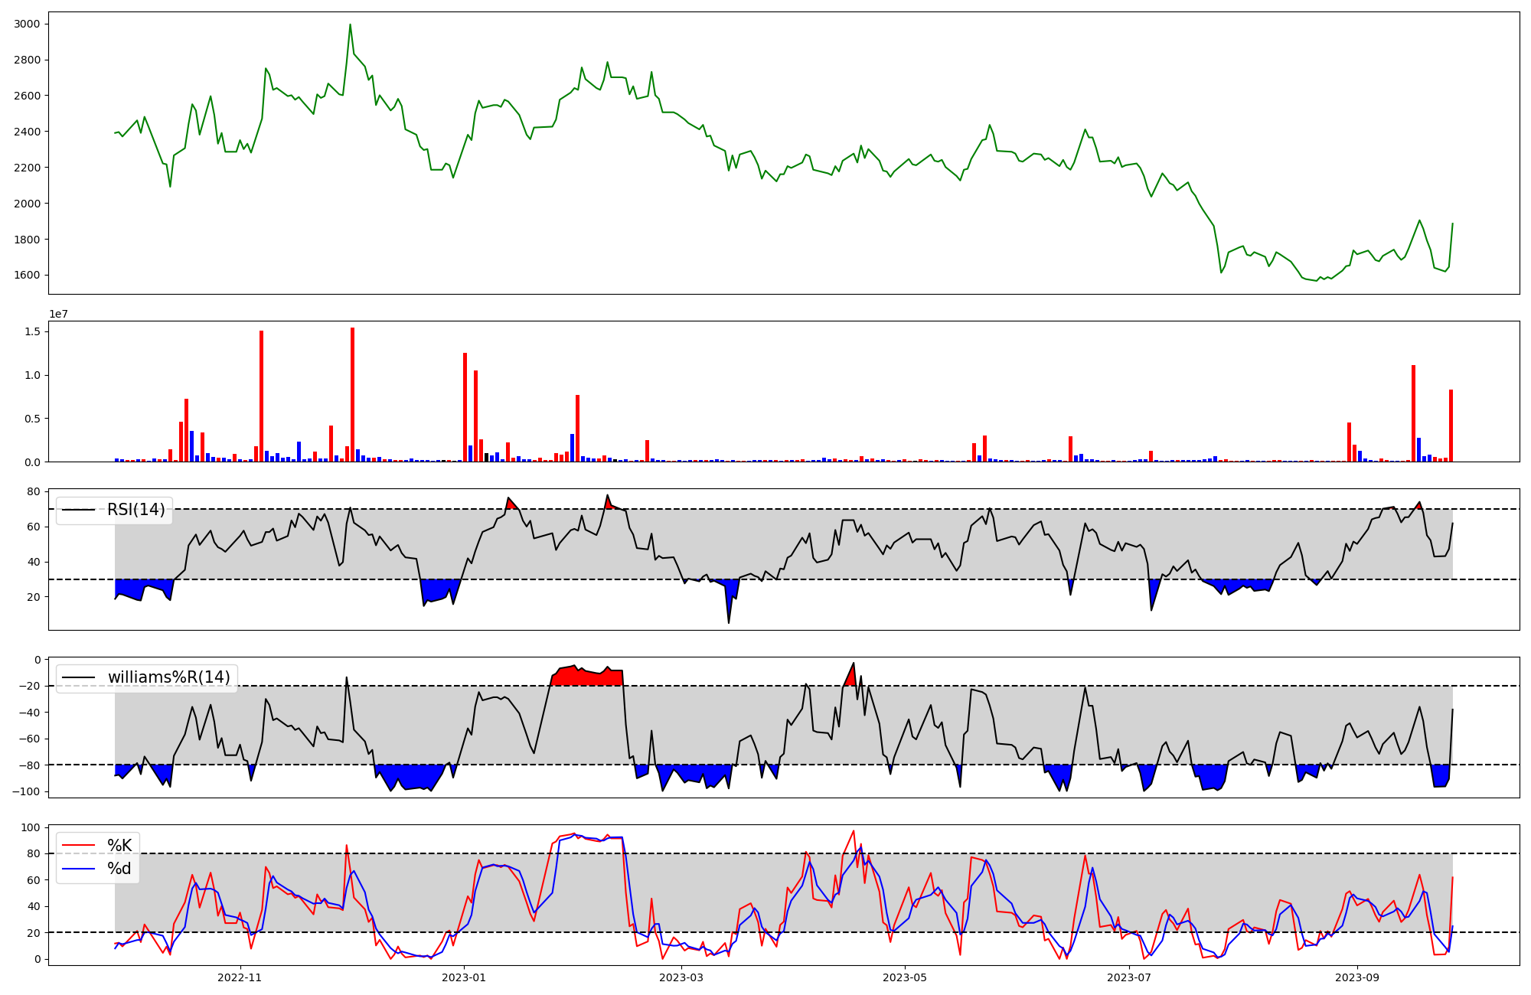Click the last red volume bar at right
Image resolution: width=1531 pixels, height=995 pixels.
click(1451, 426)
